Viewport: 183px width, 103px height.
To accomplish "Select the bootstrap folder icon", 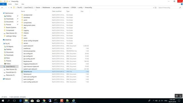I will (22, 17).
